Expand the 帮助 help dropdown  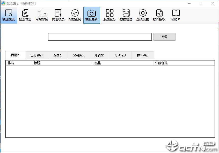coord(176,15)
